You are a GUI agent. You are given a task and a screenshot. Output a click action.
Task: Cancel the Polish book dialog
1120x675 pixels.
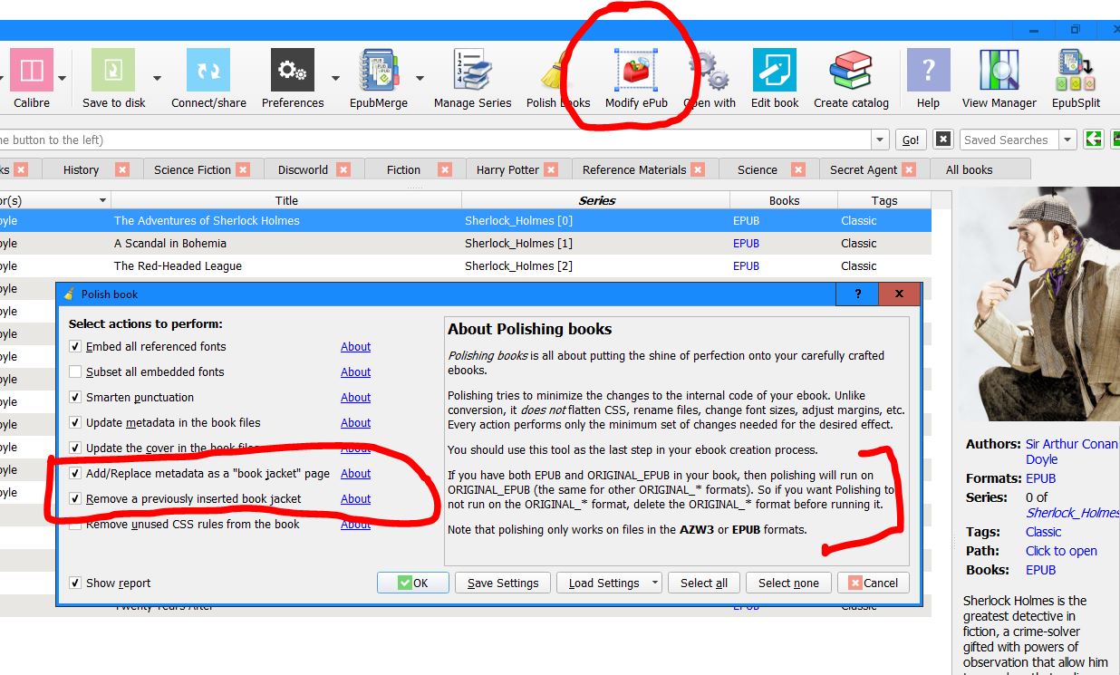click(874, 583)
